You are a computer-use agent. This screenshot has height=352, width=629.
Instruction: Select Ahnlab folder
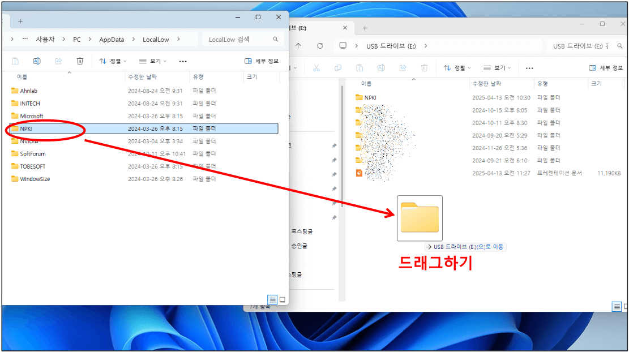pos(144,91)
